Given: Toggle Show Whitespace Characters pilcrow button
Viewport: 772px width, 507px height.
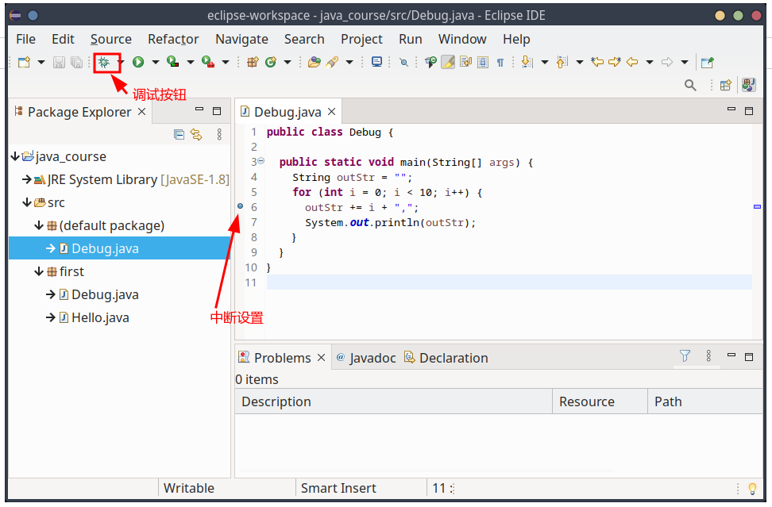Looking at the screenshot, I should [x=500, y=62].
